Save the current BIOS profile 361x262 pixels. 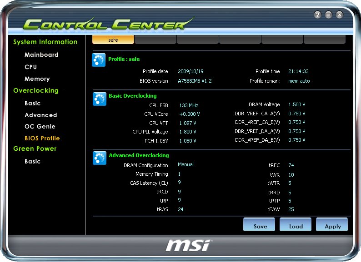tap(259, 224)
